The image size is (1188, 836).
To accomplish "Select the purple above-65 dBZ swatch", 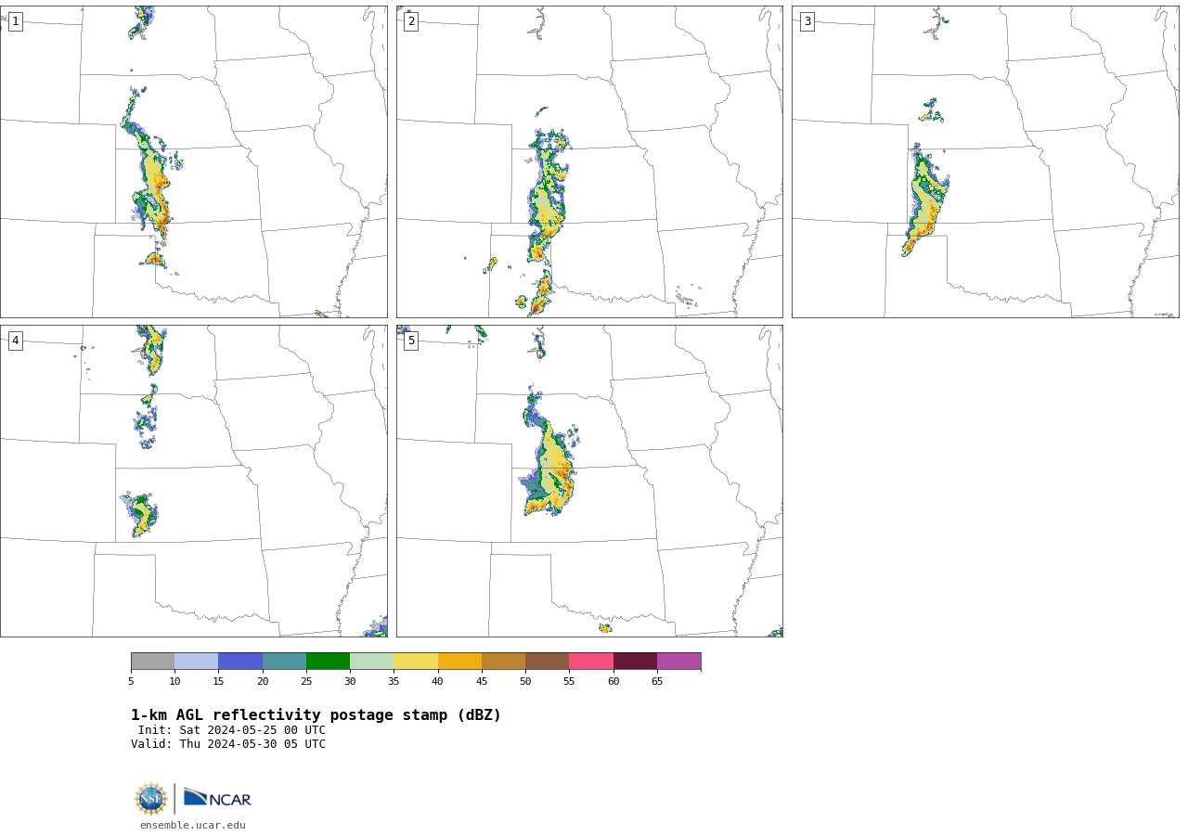I will tap(679, 661).
